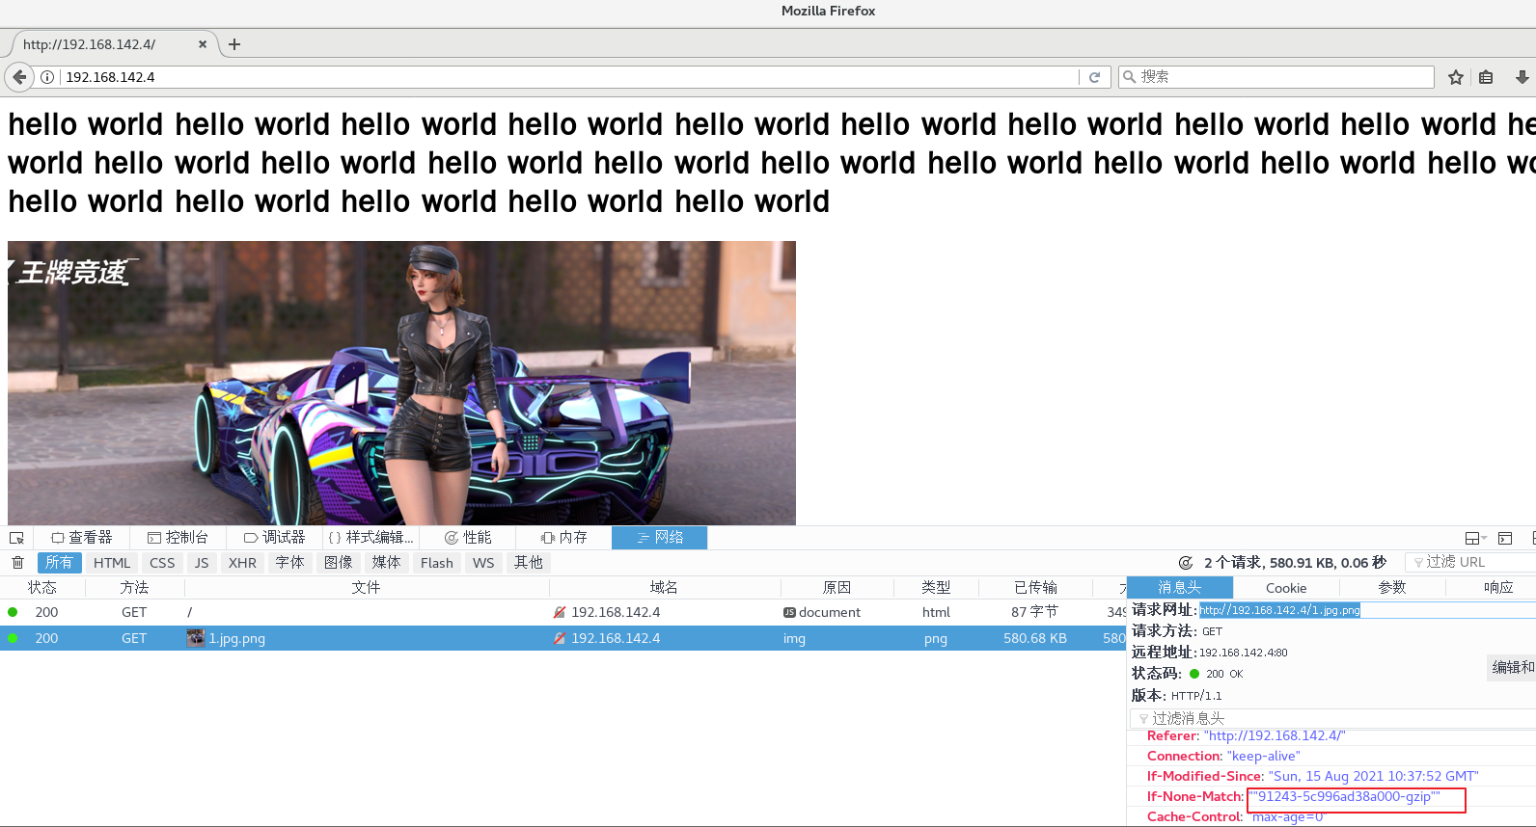Click the If-Modified-Since header value
This screenshot has height=827, width=1536.
click(x=1374, y=776)
